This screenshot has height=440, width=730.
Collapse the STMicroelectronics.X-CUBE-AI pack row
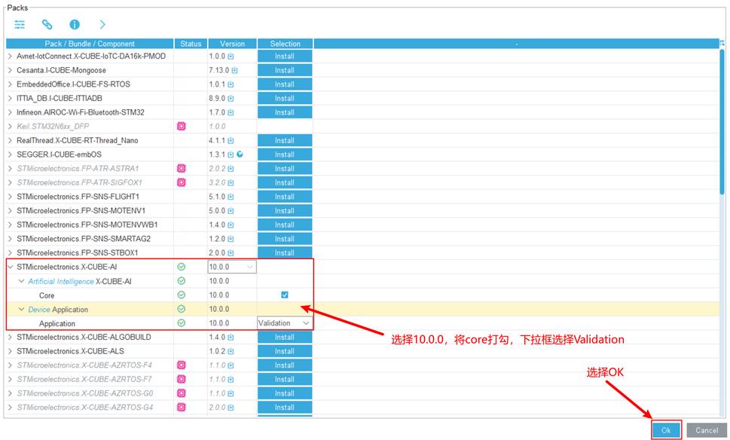click(11, 267)
